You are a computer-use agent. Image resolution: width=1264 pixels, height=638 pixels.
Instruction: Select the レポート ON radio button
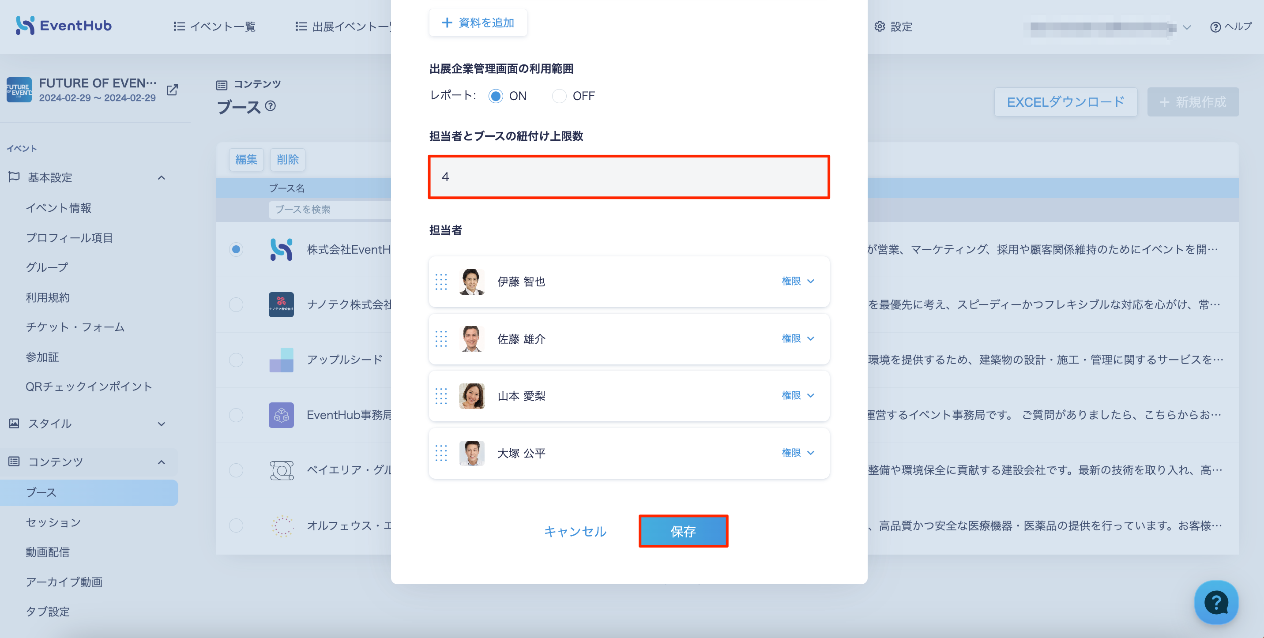(496, 96)
